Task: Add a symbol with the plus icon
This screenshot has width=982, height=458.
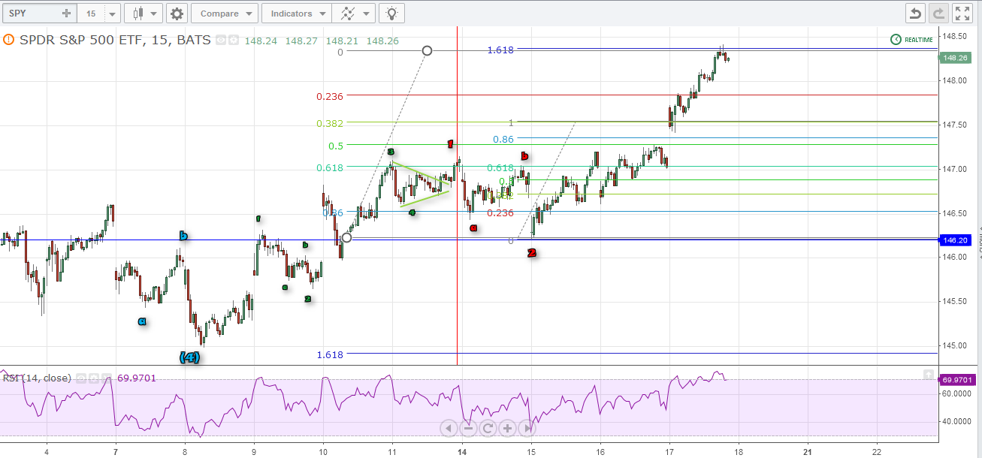Action: [66, 14]
